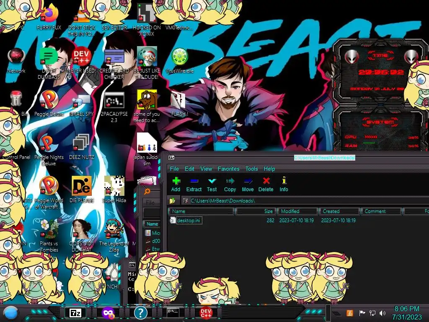Open the Tools menu in 7-Zip
The width and height of the screenshot is (429, 322).
pos(251,169)
